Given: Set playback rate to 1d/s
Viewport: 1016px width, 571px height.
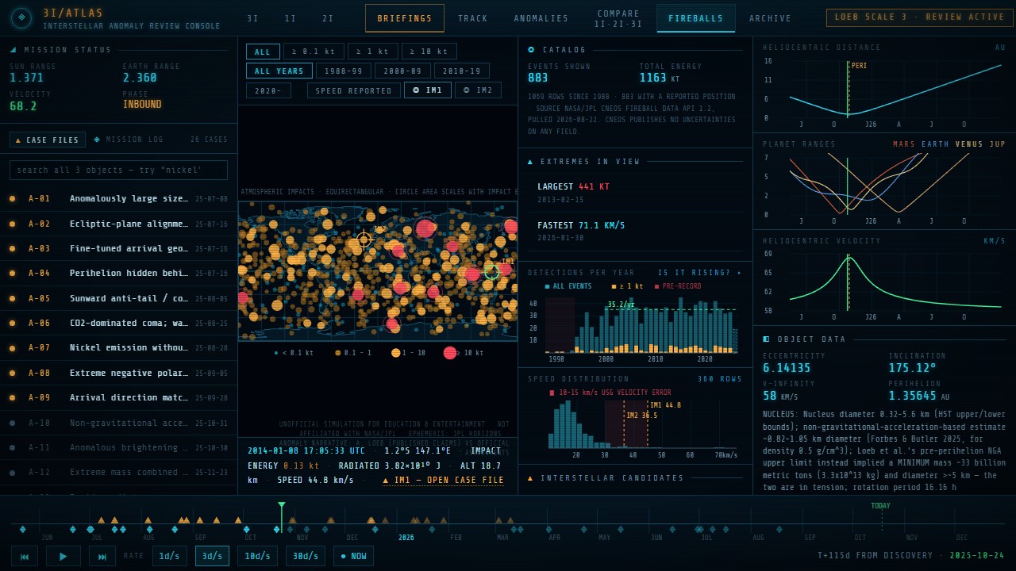Looking at the screenshot, I should click(170, 556).
